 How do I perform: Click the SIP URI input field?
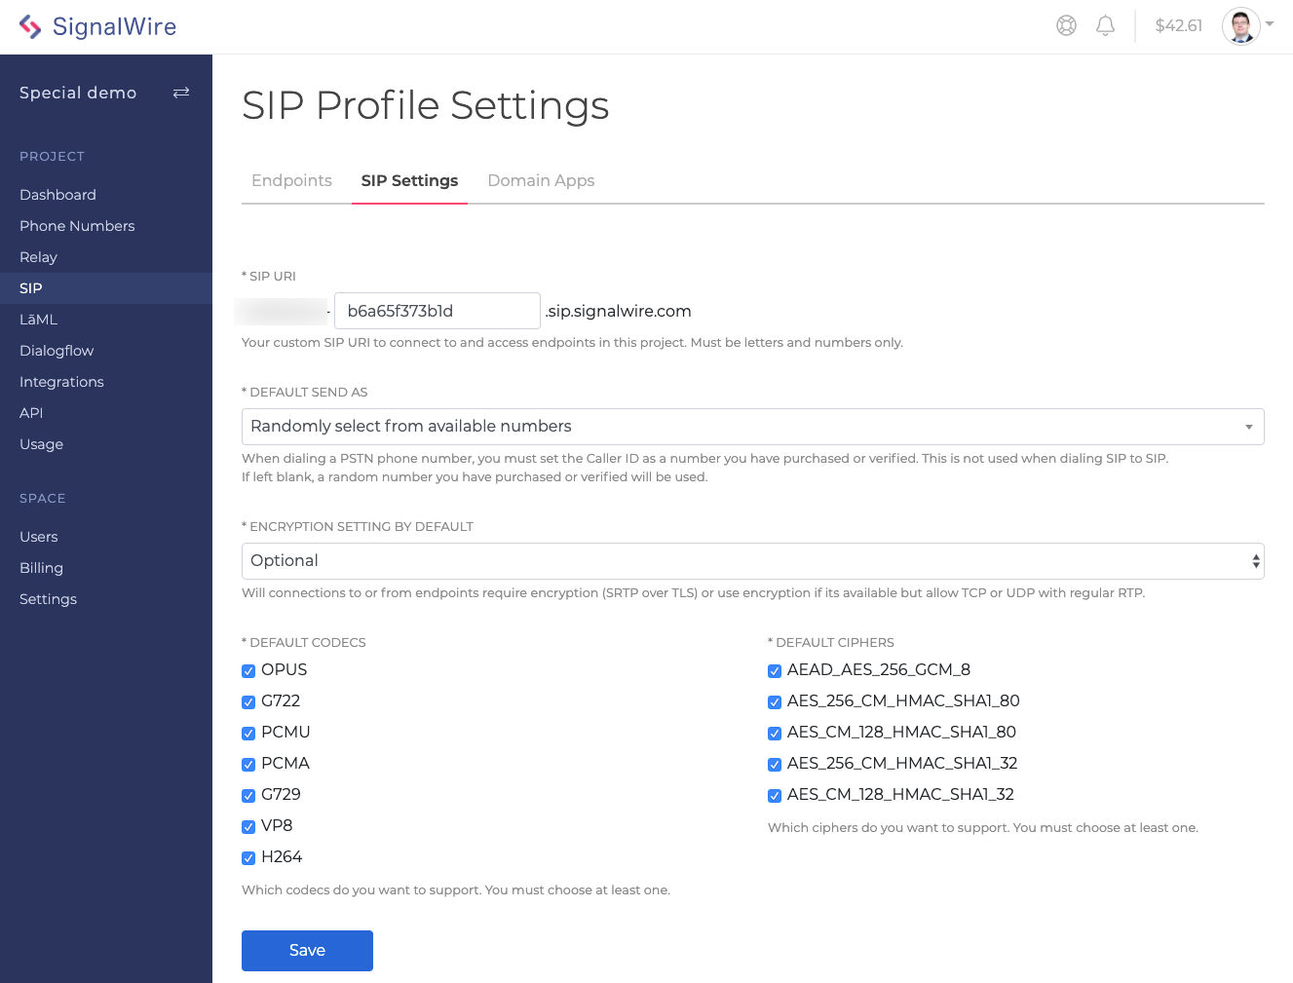[437, 311]
